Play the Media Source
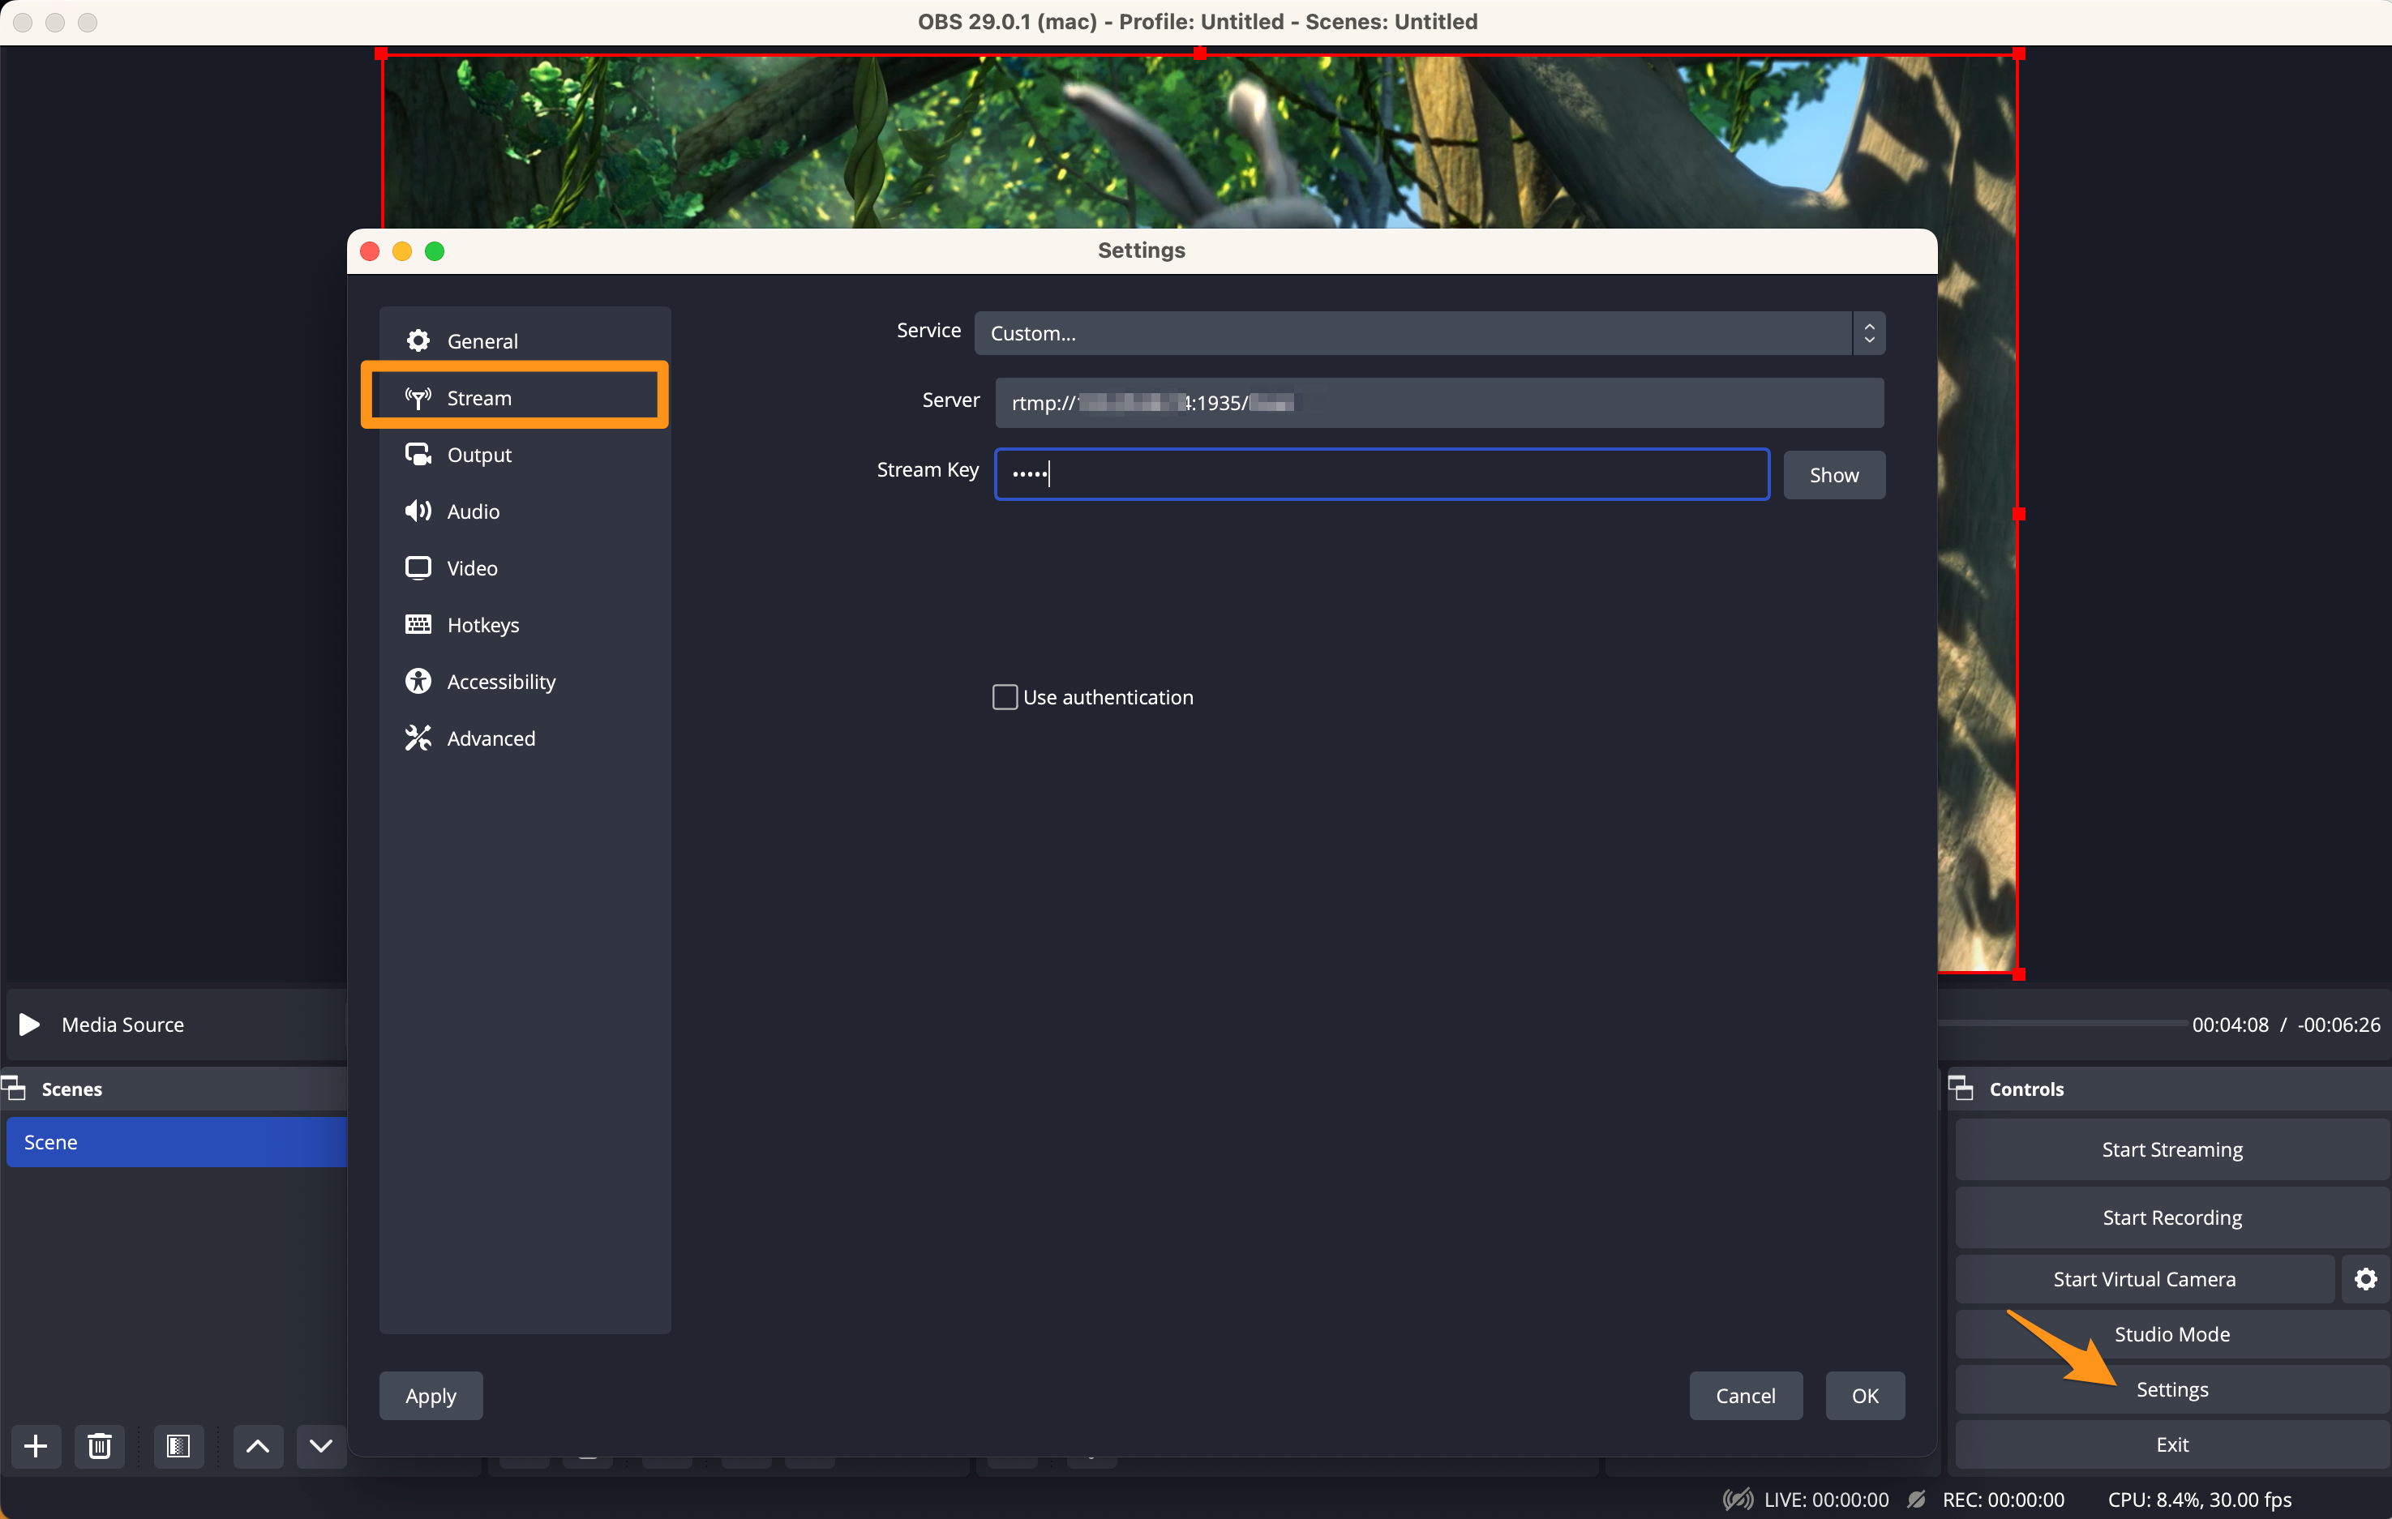 pyautogui.click(x=30, y=1024)
